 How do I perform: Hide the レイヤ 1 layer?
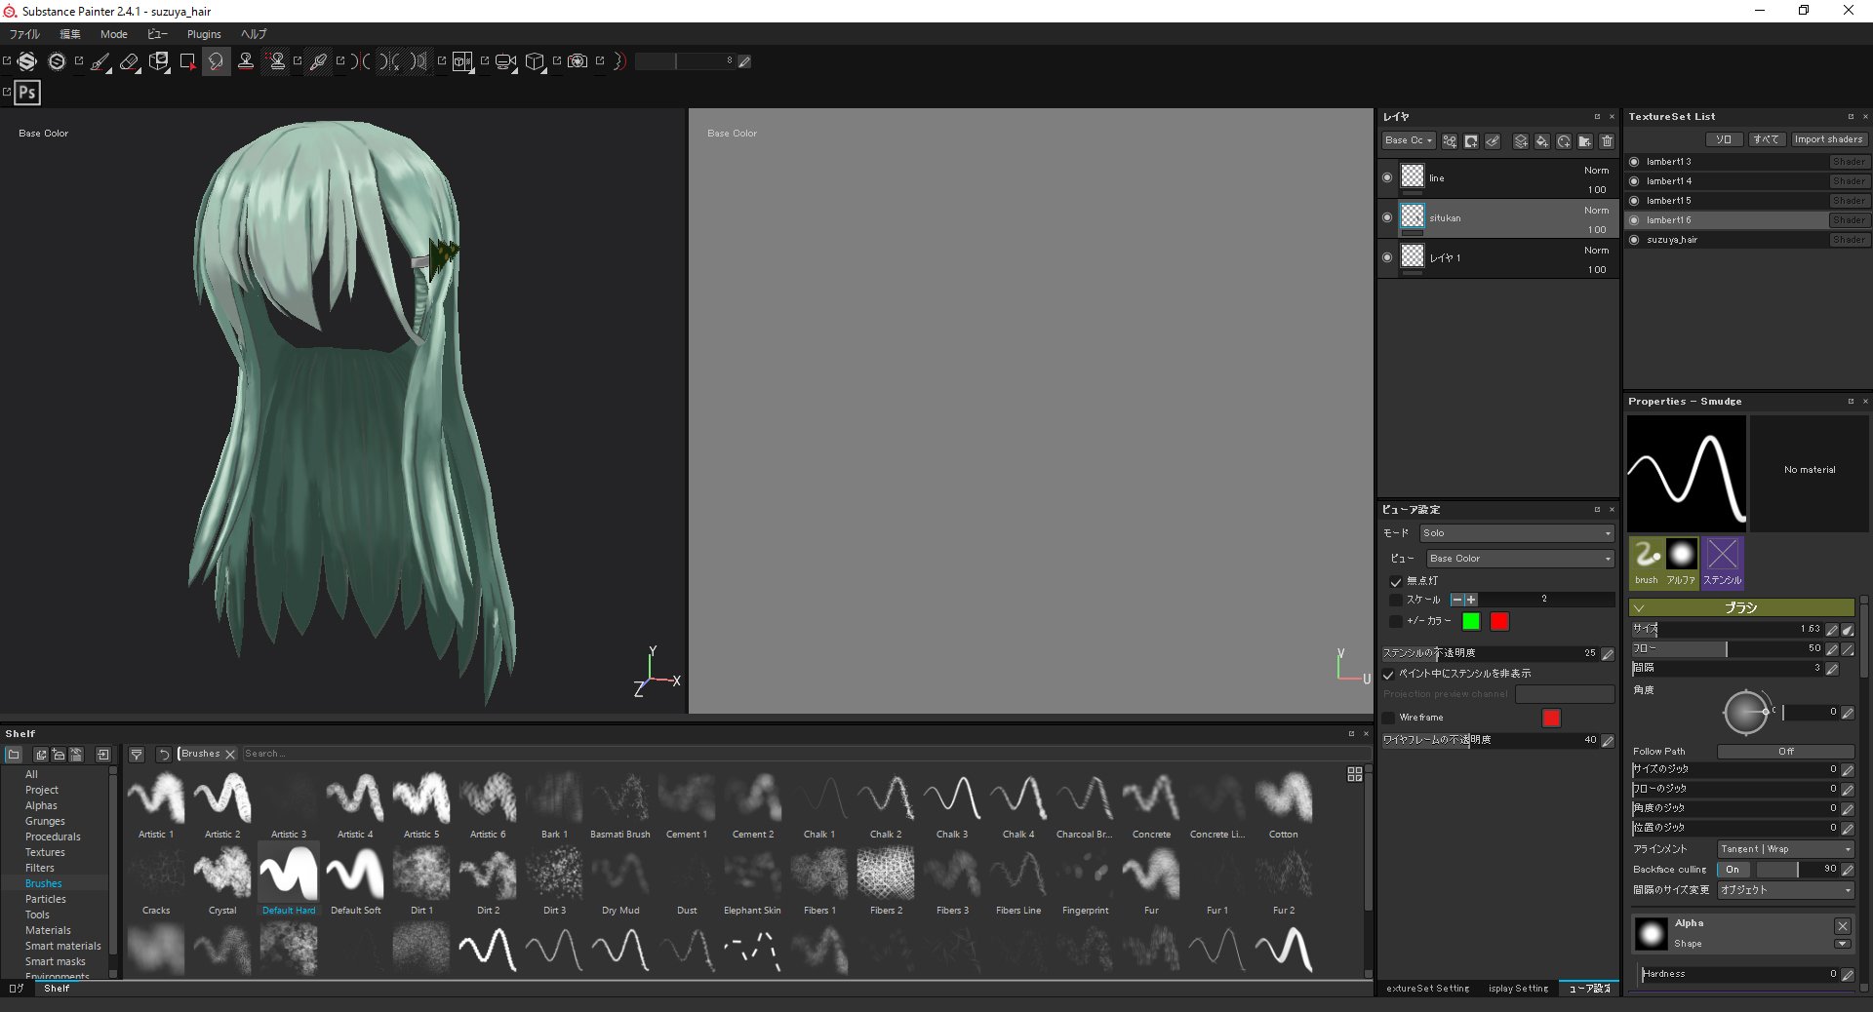click(1387, 258)
